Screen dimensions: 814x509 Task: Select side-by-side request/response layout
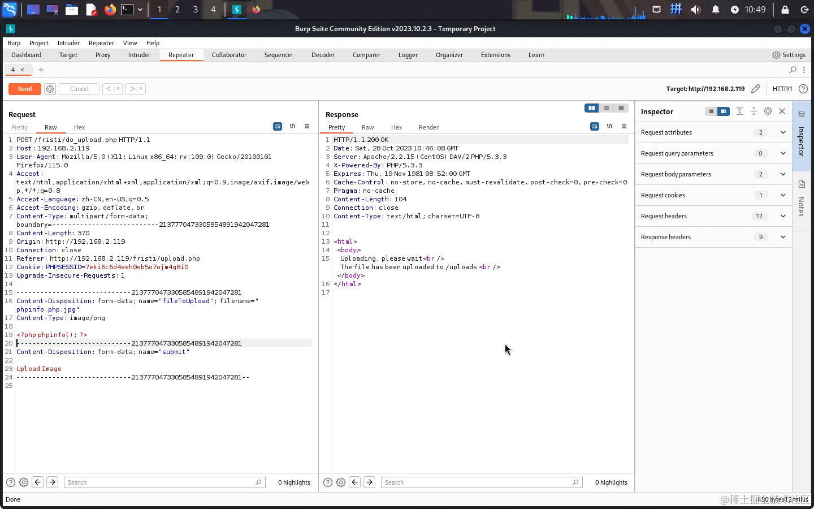(x=591, y=108)
